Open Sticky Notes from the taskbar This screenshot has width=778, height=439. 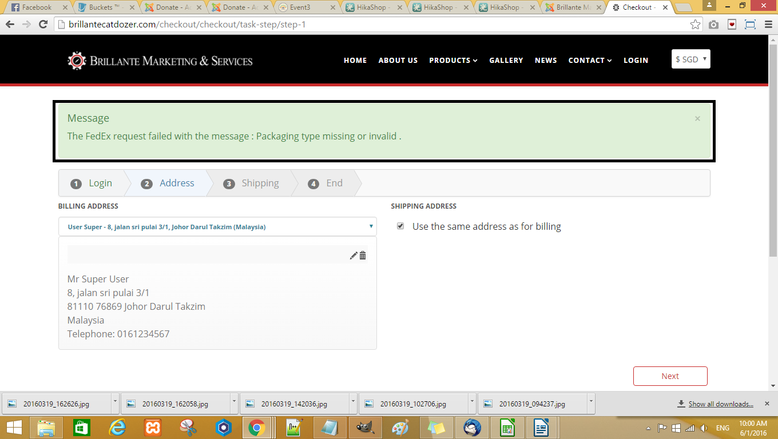436,428
